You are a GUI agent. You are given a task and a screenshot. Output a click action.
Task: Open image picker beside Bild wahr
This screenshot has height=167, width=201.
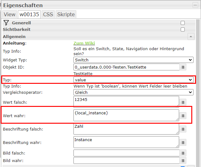[x=183, y=160]
